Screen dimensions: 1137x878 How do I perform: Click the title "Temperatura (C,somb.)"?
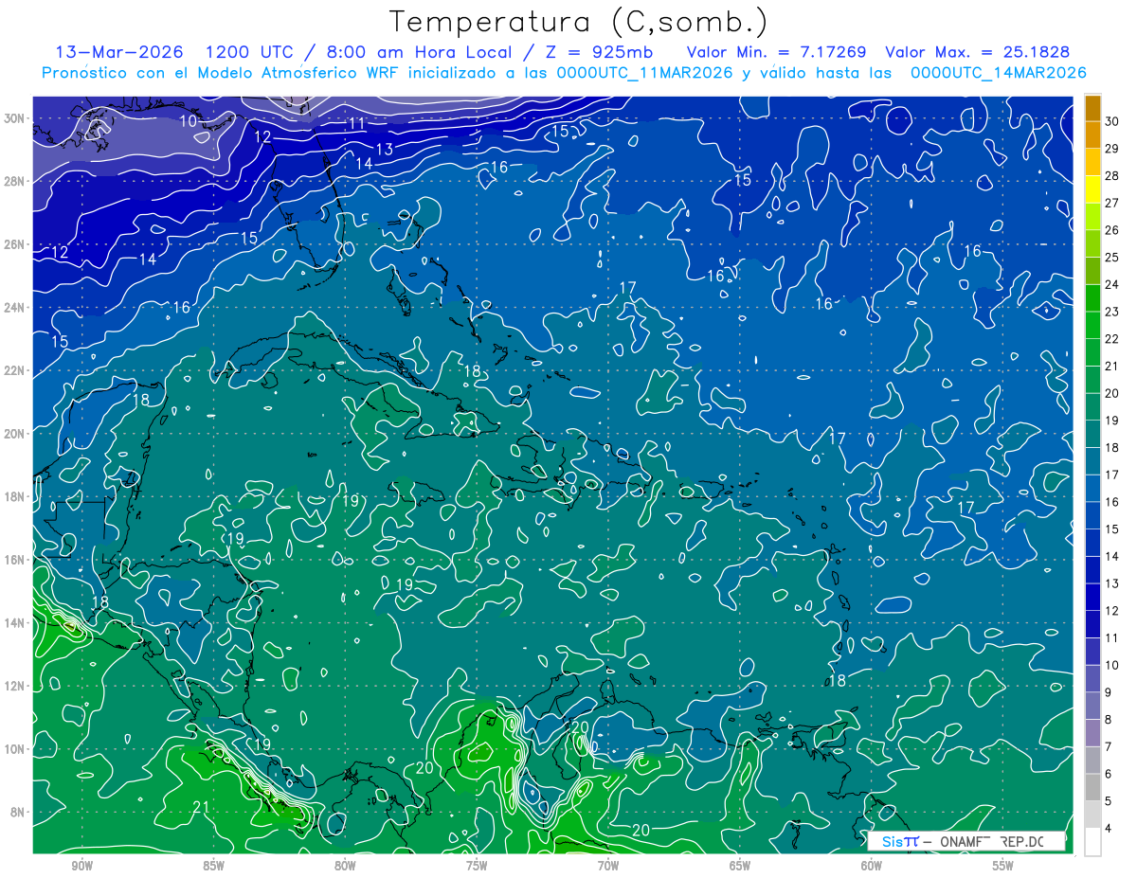(580, 22)
